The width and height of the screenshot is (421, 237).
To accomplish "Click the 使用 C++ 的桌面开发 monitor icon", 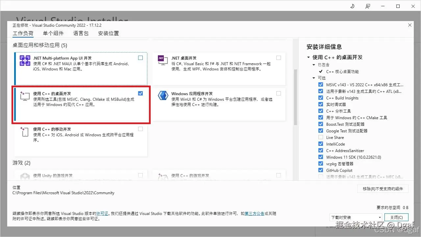I will click(x=25, y=96).
